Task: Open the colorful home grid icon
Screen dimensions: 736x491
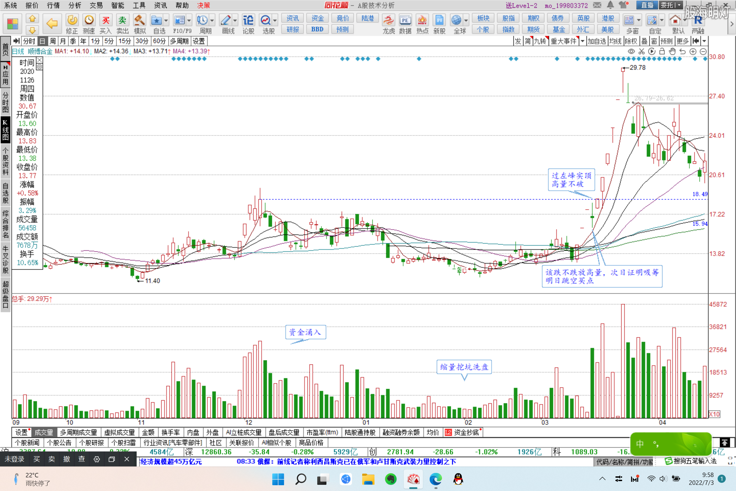Action: [x=13, y=24]
